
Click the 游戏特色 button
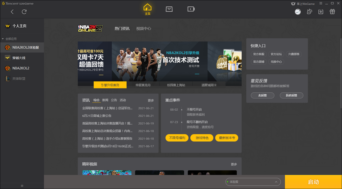point(202,138)
